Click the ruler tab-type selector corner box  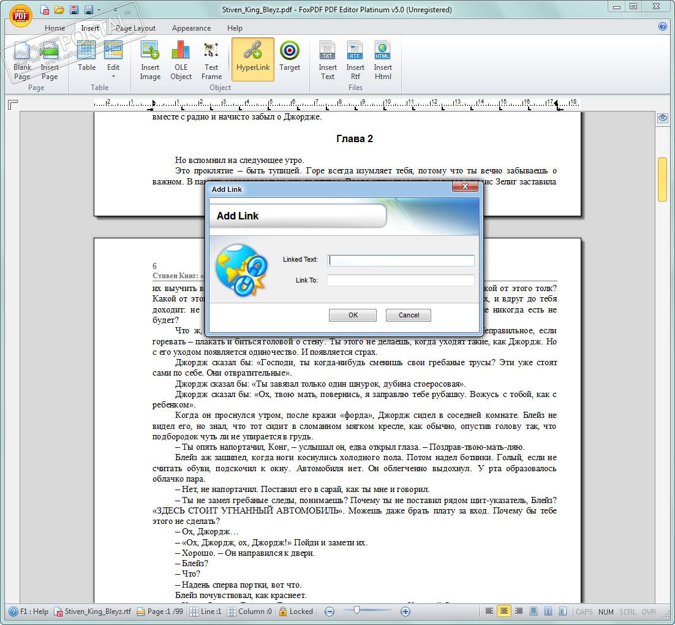pos(13,104)
